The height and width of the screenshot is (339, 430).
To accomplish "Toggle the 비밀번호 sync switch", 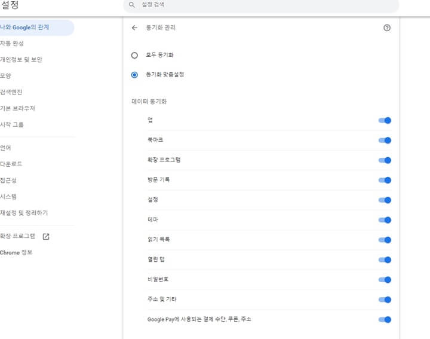I will click(385, 280).
